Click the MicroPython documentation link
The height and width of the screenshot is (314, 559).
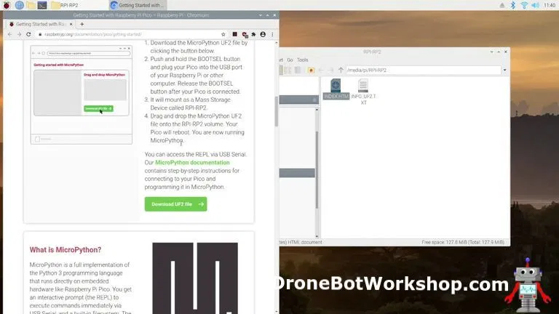point(192,162)
